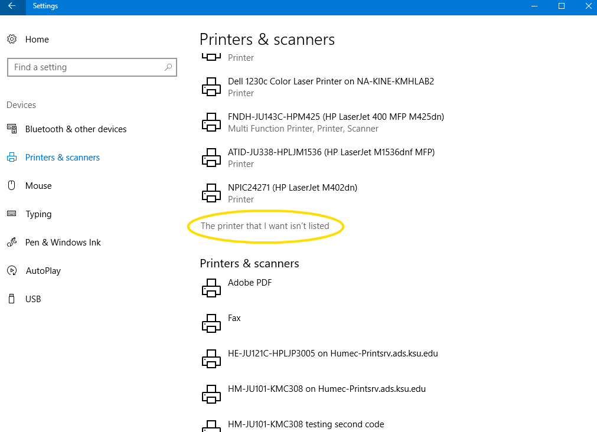Select the Printers & scanners sidebar icon

12,157
